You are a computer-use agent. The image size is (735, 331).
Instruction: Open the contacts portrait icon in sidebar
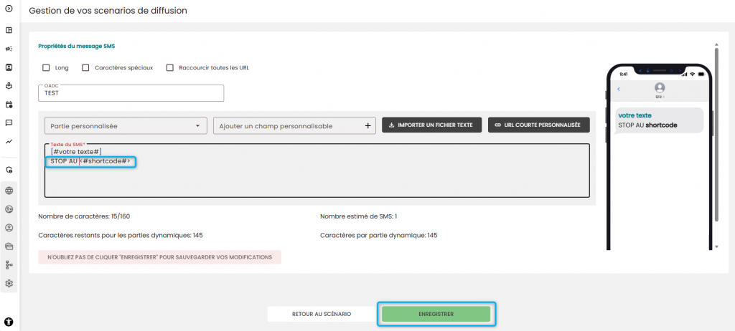9,67
